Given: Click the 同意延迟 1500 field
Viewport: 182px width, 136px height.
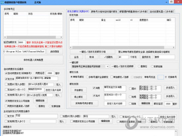Looking at the screenshot, I should click(x=50, y=73).
